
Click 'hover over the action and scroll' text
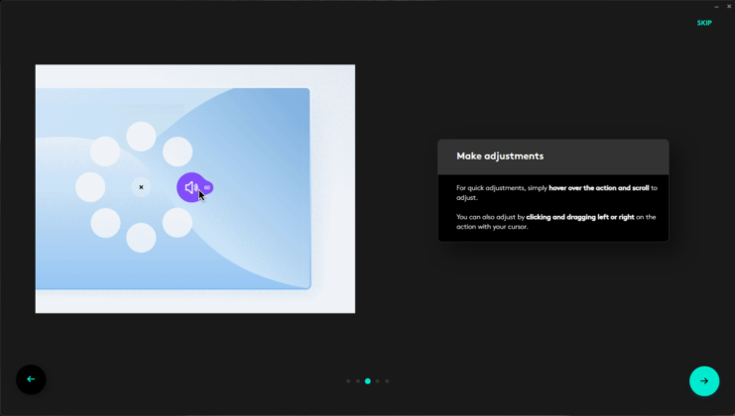598,188
